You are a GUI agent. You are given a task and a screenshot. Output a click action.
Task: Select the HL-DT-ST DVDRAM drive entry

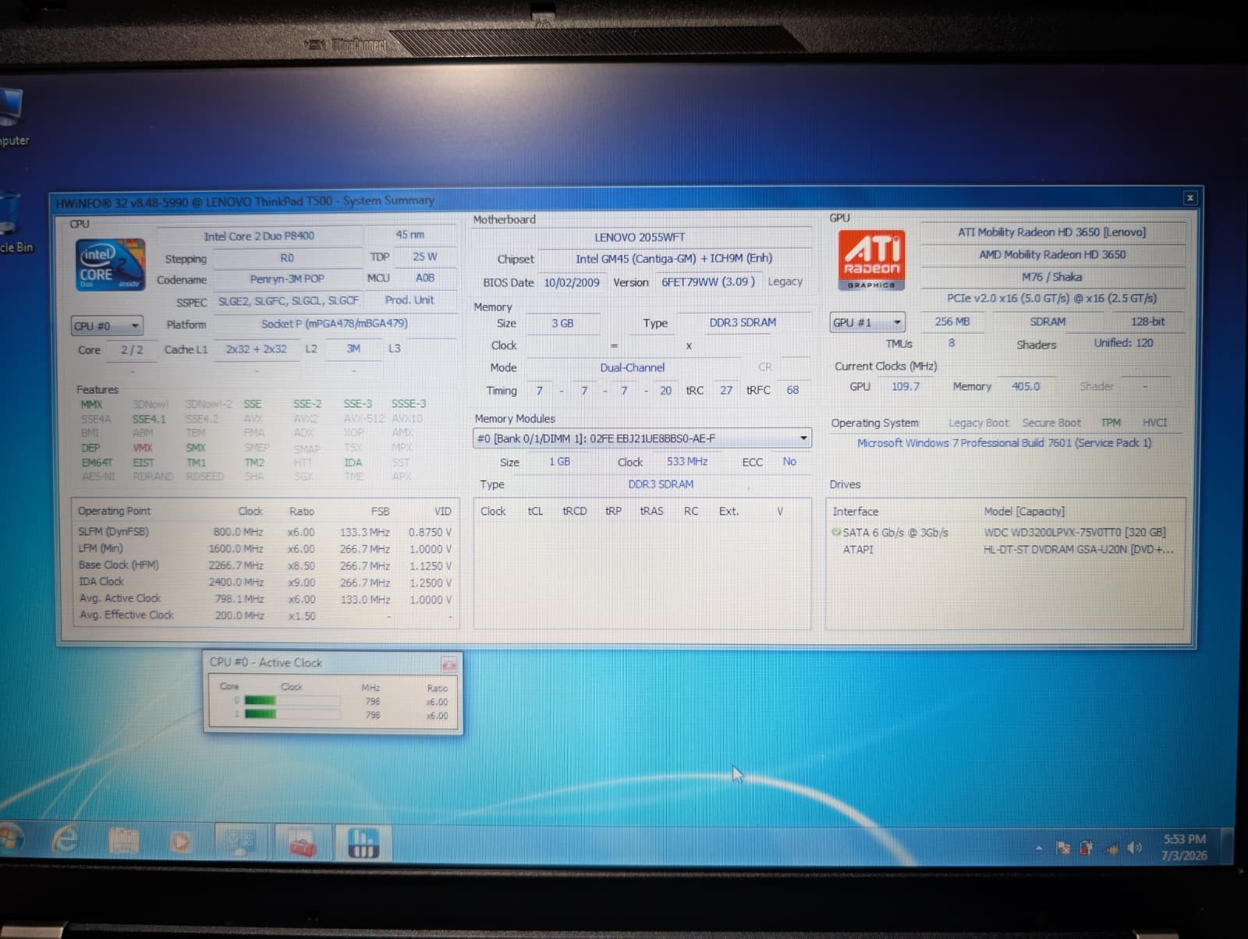click(x=1078, y=549)
